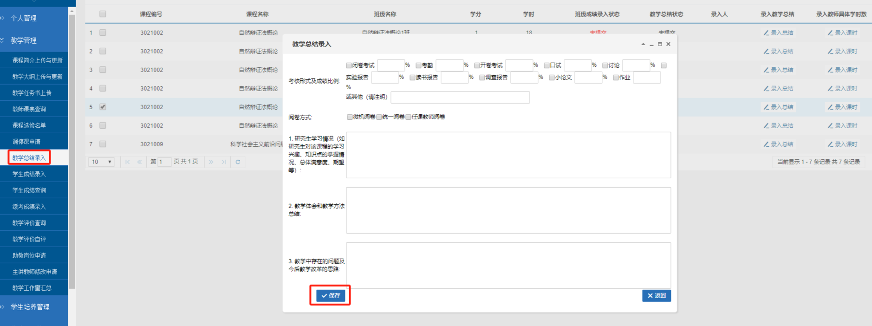Open 录入课时 for row 3
Viewport: 872px width, 326px height.
pos(843,70)
